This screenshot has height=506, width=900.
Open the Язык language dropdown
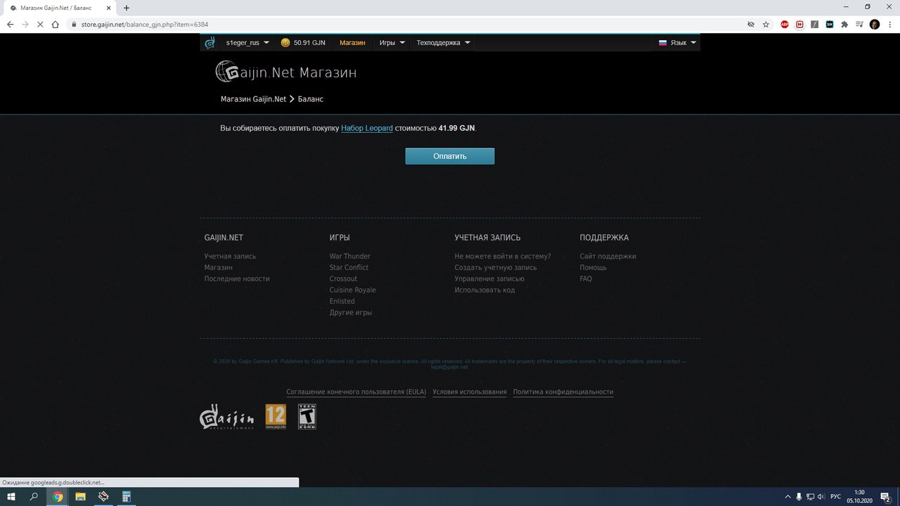[678, 43]
